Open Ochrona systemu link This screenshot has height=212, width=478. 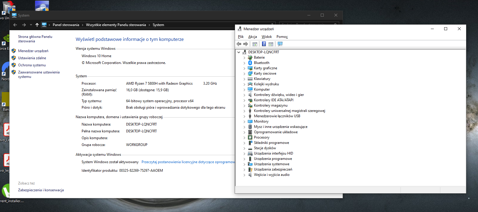32,65
